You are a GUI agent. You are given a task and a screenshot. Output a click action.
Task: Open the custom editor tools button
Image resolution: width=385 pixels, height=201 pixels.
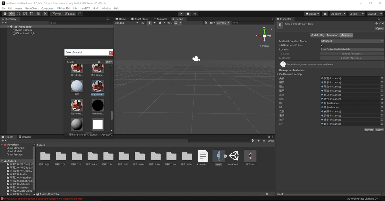tap(45, 14)
